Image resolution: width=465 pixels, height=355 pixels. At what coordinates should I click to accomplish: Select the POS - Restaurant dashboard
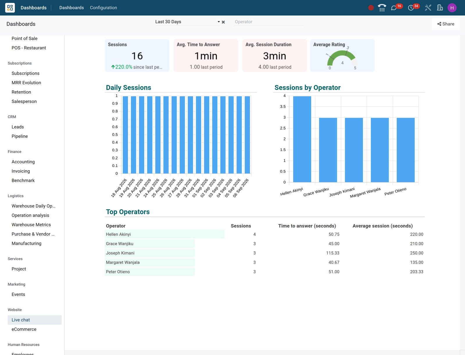[29, 48]
